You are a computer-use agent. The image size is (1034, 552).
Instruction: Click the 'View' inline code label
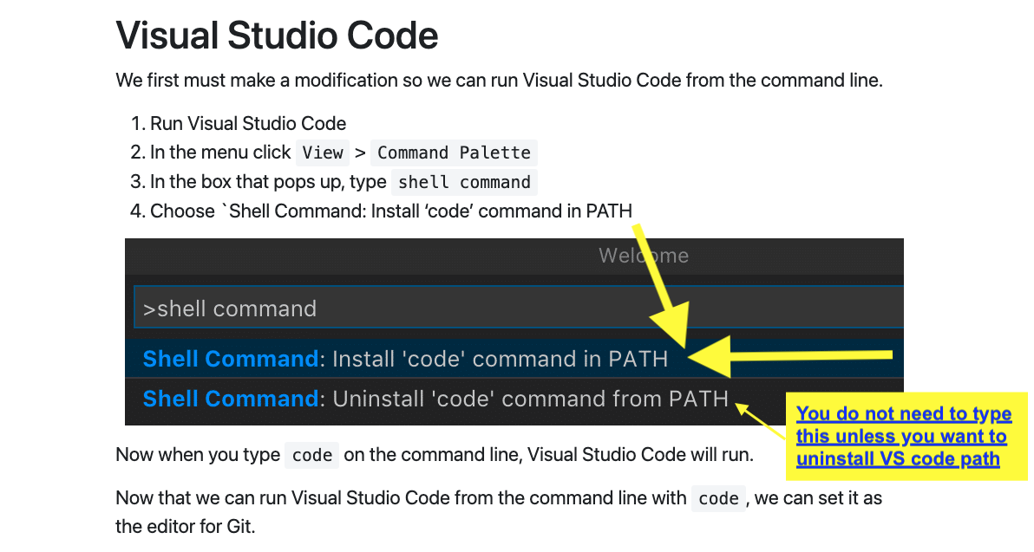click(323, 153)
